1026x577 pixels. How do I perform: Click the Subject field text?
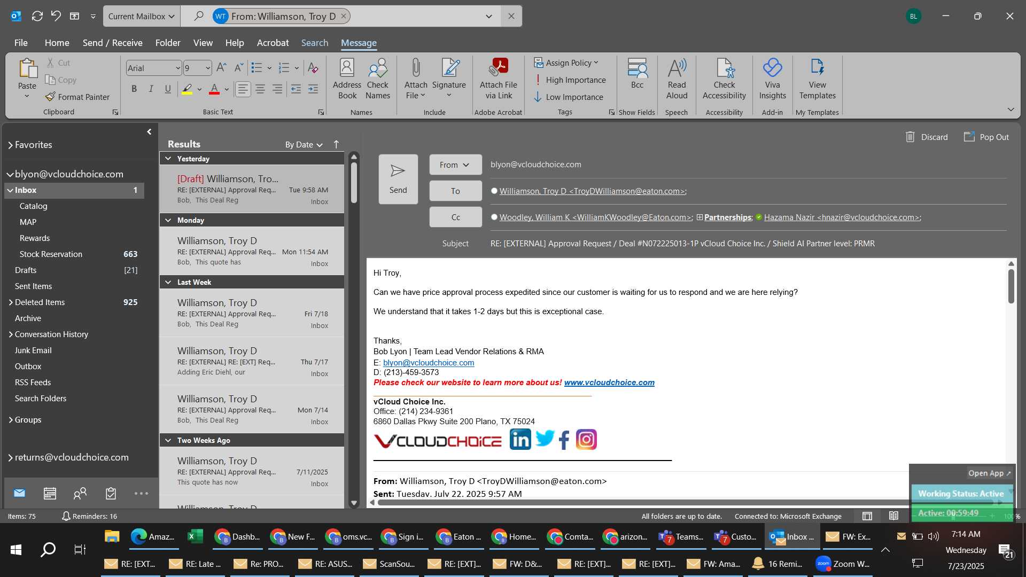(x=682, y=243)
